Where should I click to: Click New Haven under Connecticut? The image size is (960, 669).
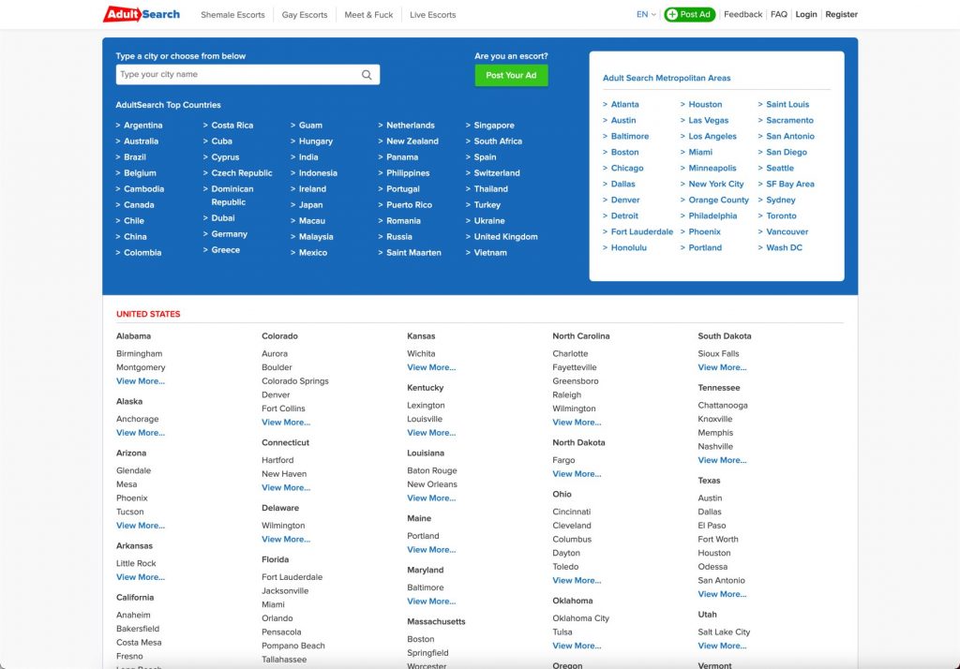(x=284, y=473)
